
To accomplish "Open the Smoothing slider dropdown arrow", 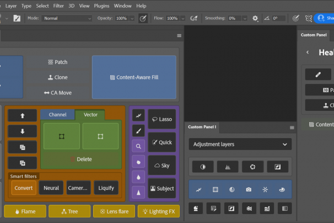I will click(x=245, y=18).
